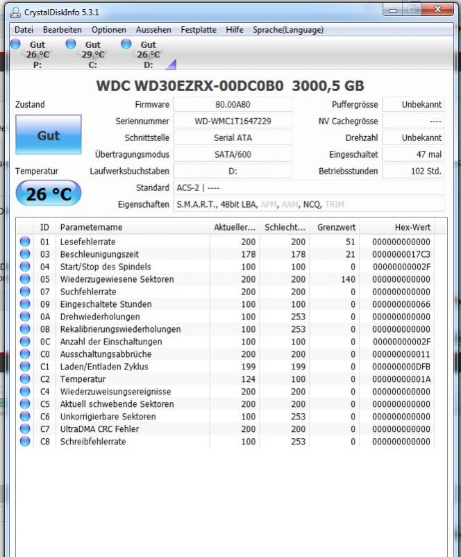461x557 pixels.
Task: Click the Grenzwert column header
Action: point(334,227)
